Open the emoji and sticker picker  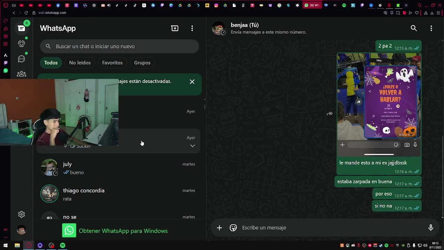[x=233, y=227]
